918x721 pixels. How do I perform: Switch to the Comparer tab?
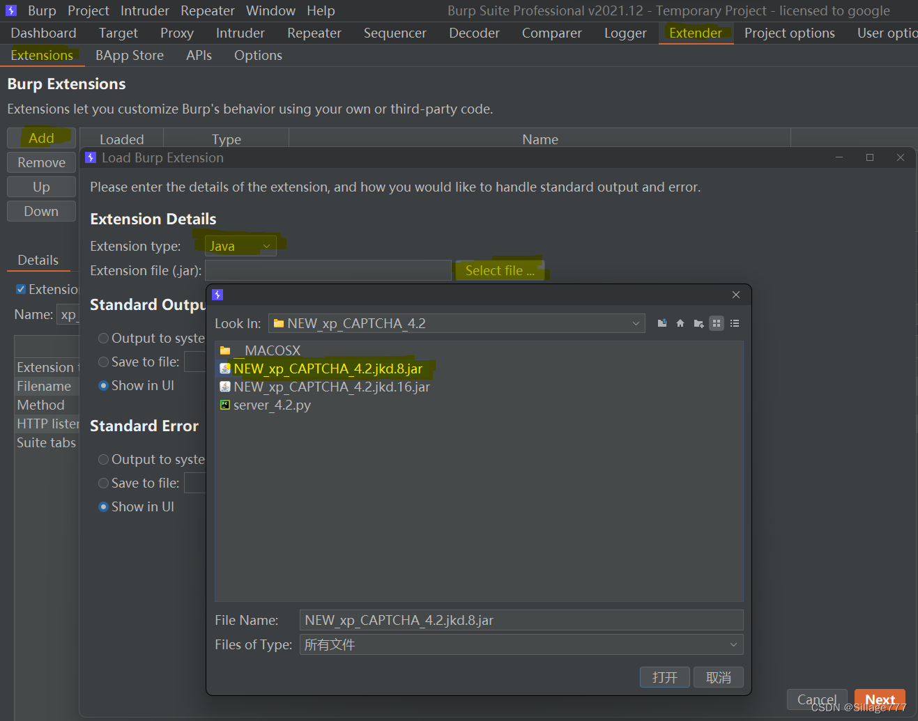point(552,33)
